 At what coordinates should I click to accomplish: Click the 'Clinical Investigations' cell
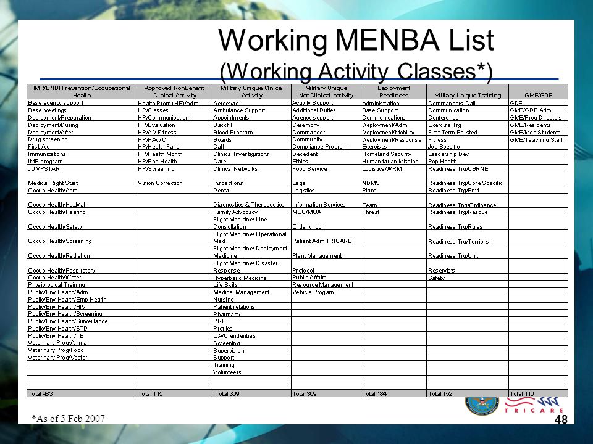(x=251, y=154)
